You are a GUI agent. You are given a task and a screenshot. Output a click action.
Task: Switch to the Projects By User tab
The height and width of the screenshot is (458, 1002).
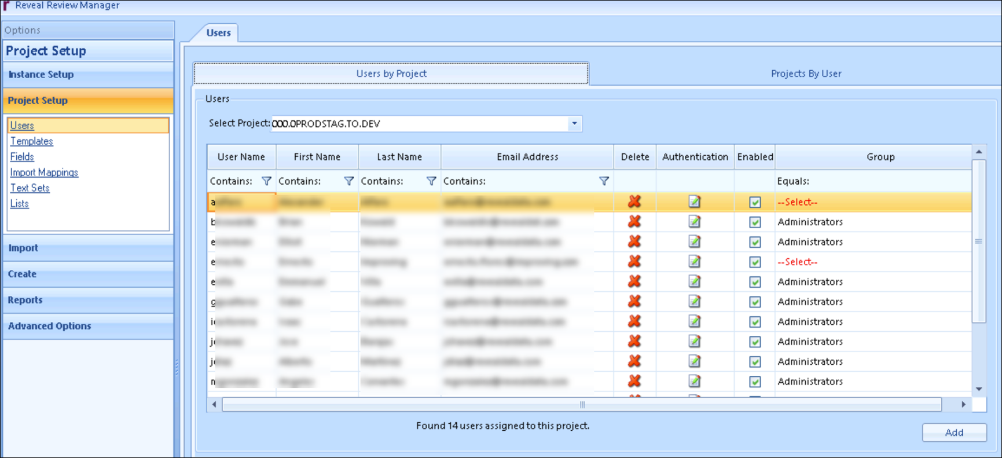point(806,74)
